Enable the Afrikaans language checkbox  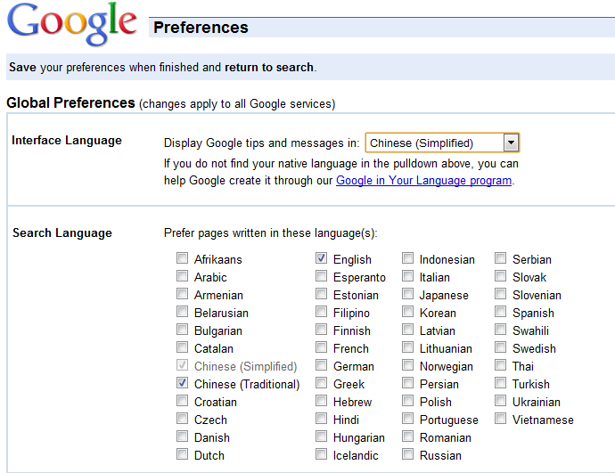[182, 257]
